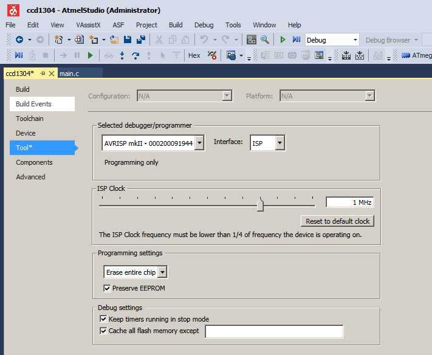Click Start Debugging and Break icon near Debug combo
This screenshot has width=432, height=355.
tap(296, 40)
